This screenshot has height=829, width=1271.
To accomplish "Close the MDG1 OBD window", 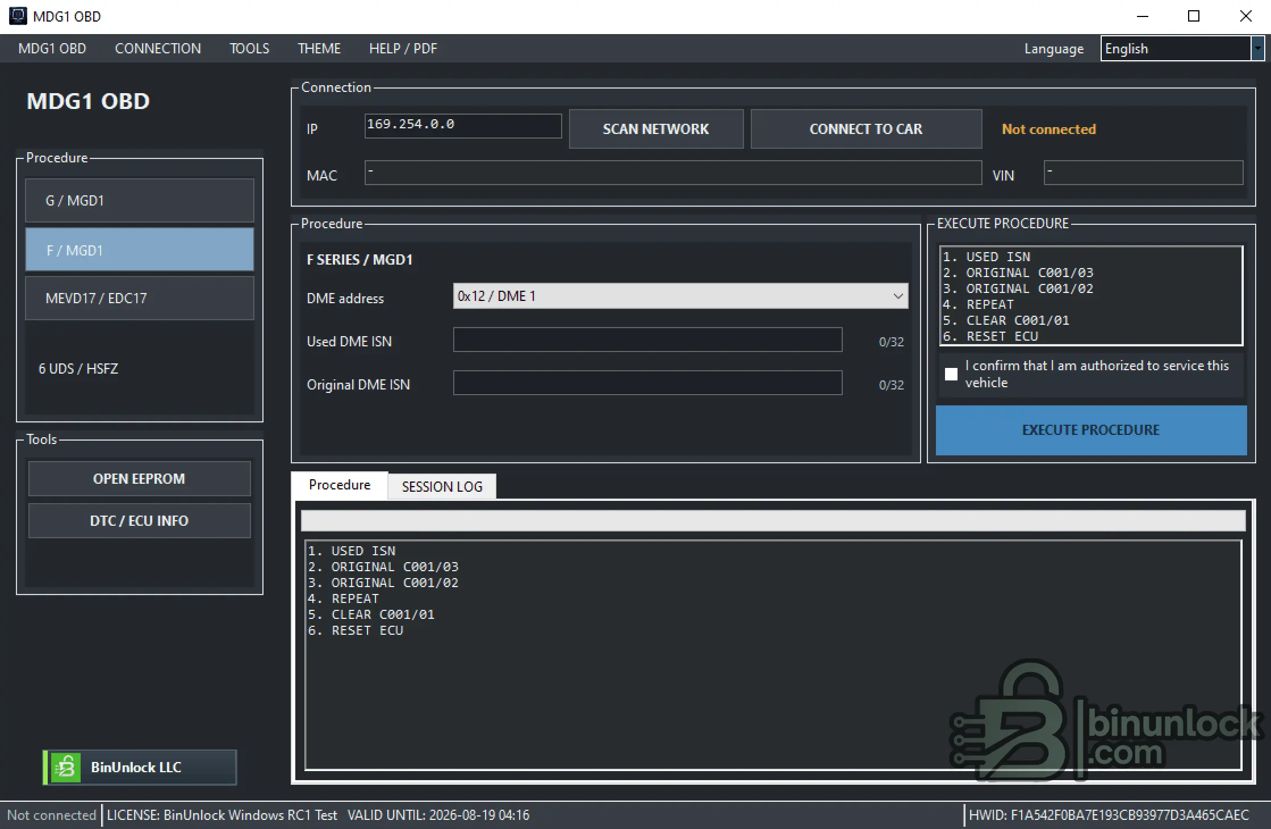I will [x=1245, y=16].
